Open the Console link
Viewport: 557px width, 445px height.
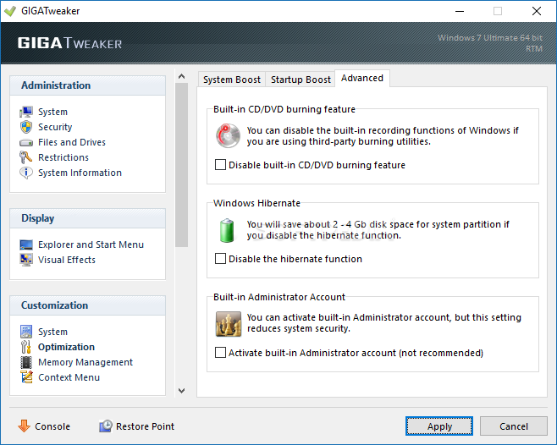coord(52,426)
